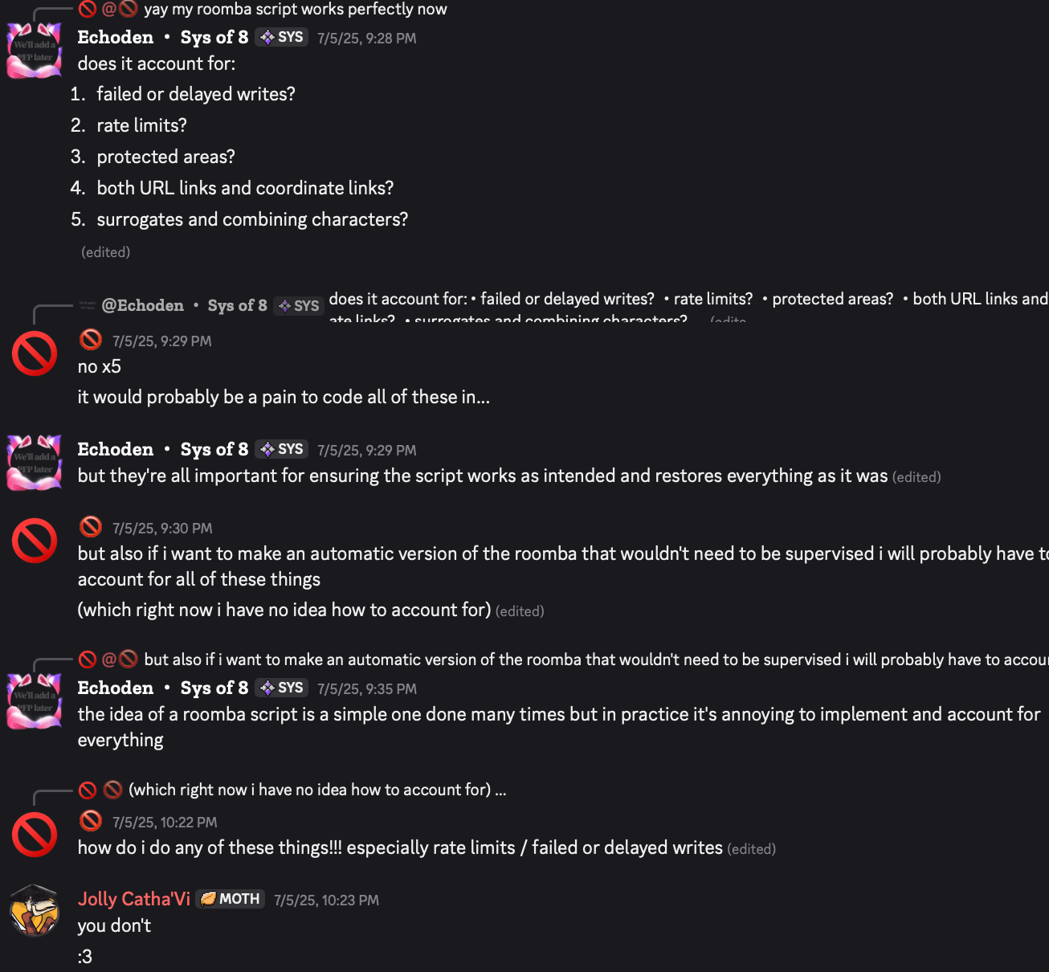Click Echoden's avatar on the 9:29 PM message
This screenshot has width=1049, height=972.
(x=34, y=462)
